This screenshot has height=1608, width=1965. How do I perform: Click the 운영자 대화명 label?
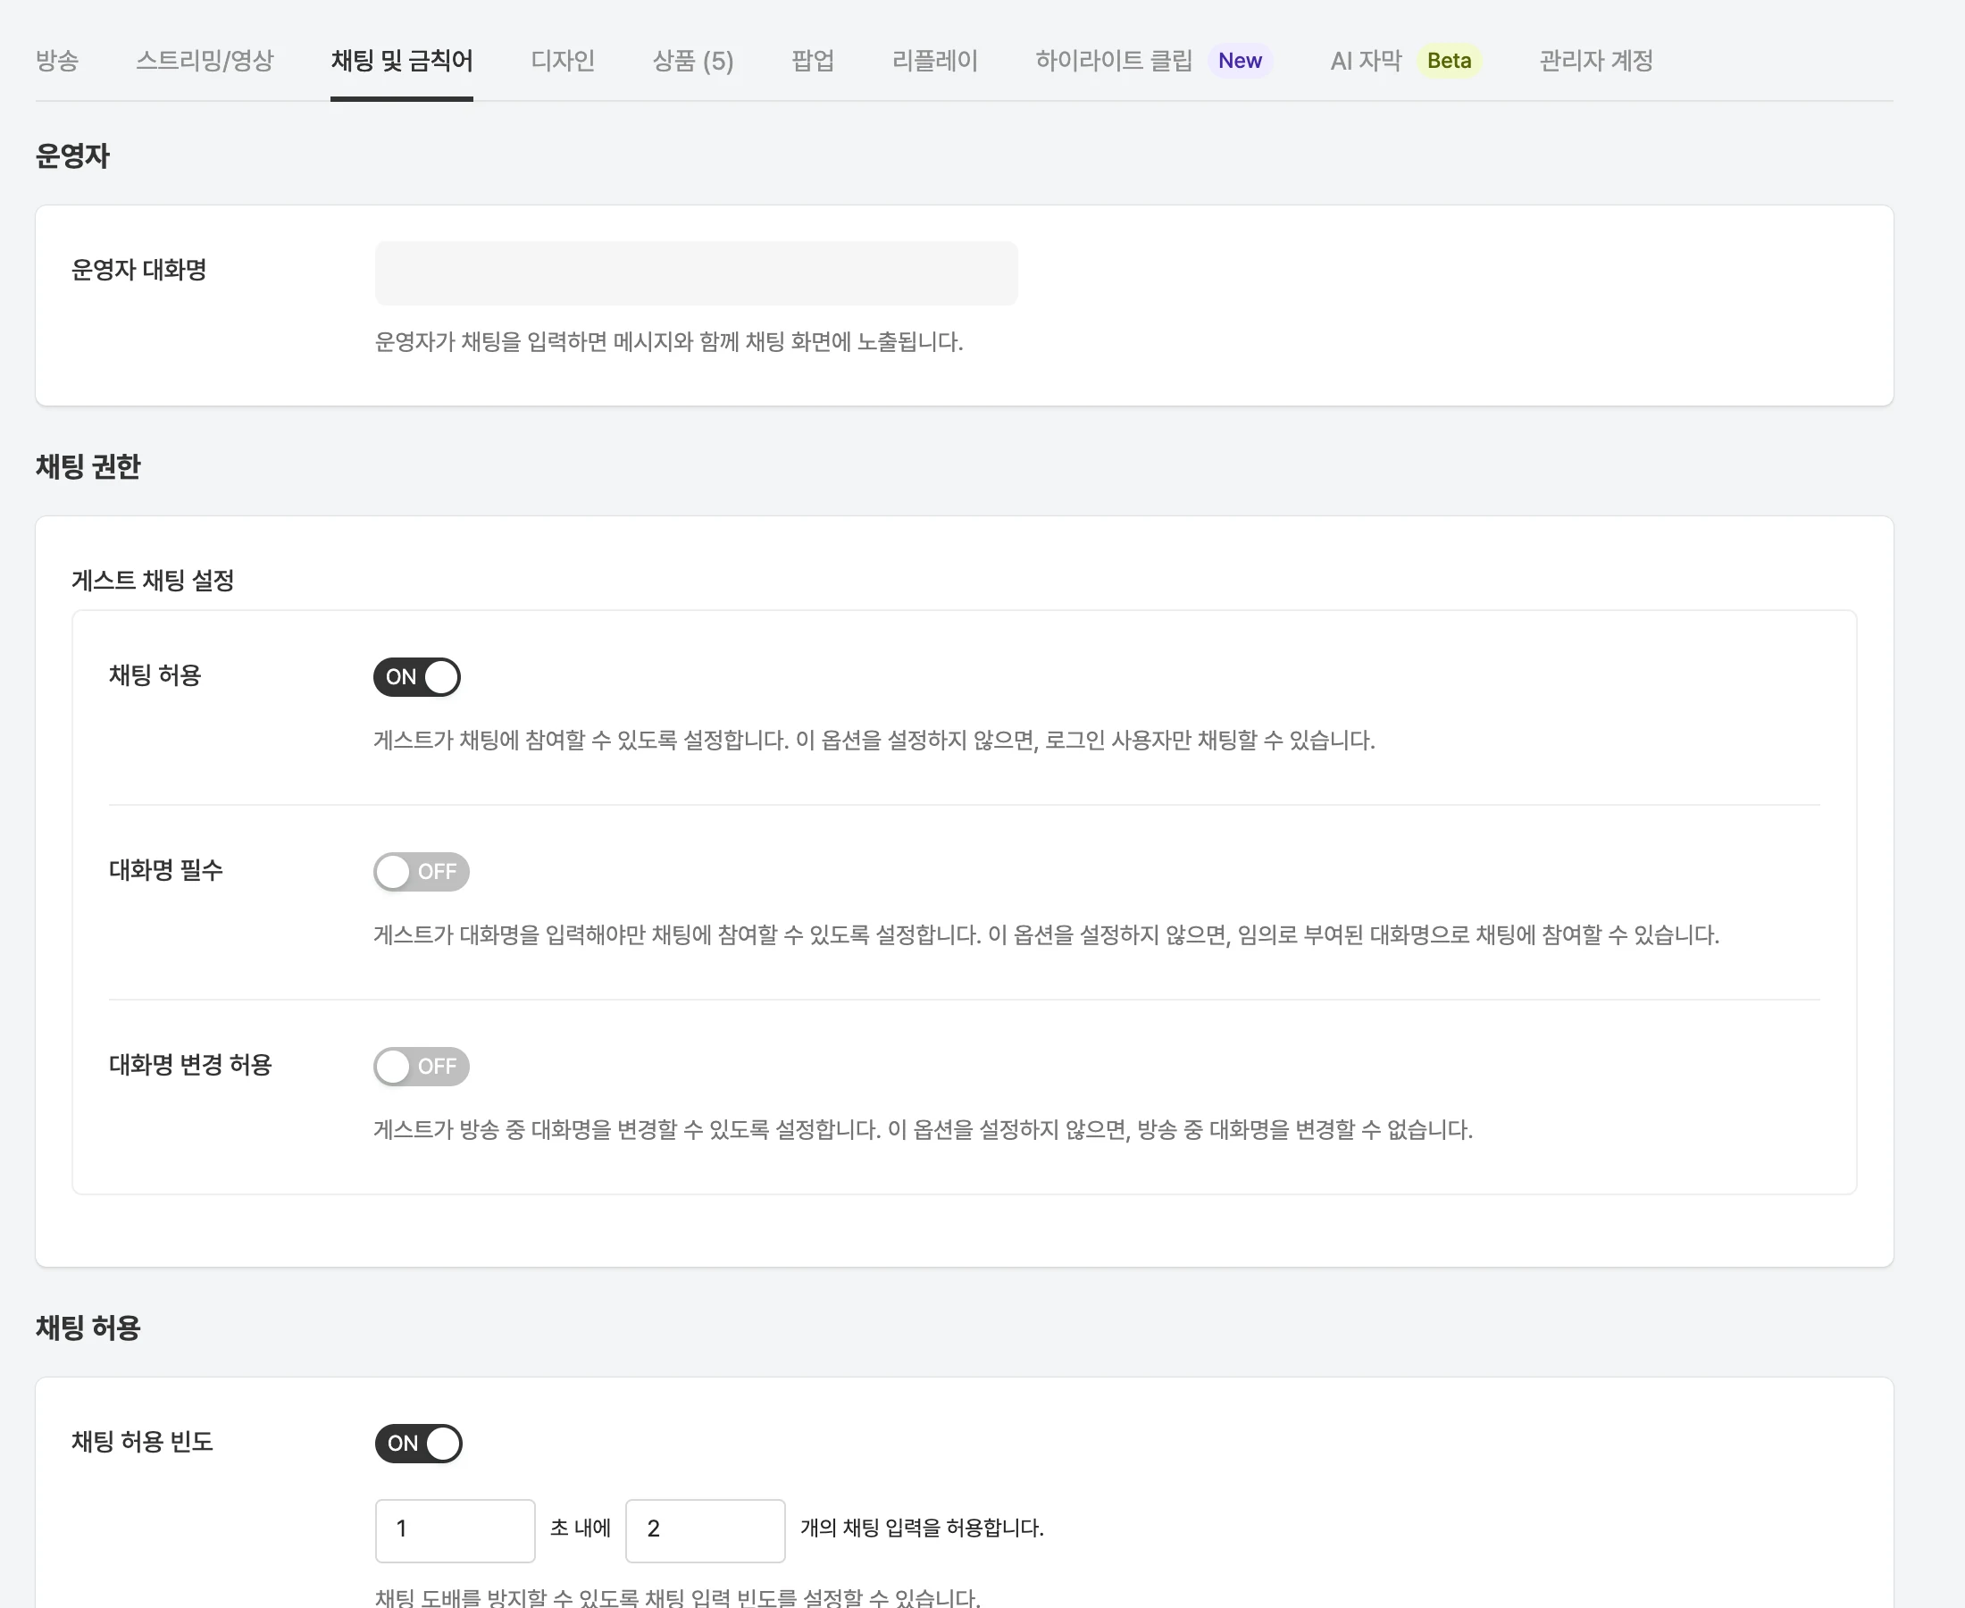click(139, 270)
